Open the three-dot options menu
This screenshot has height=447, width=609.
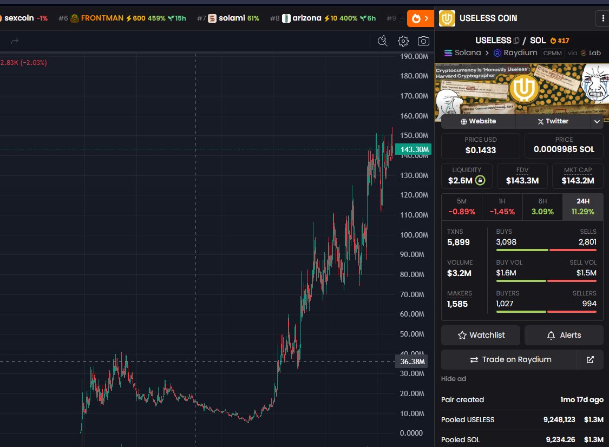pos(603,18)
